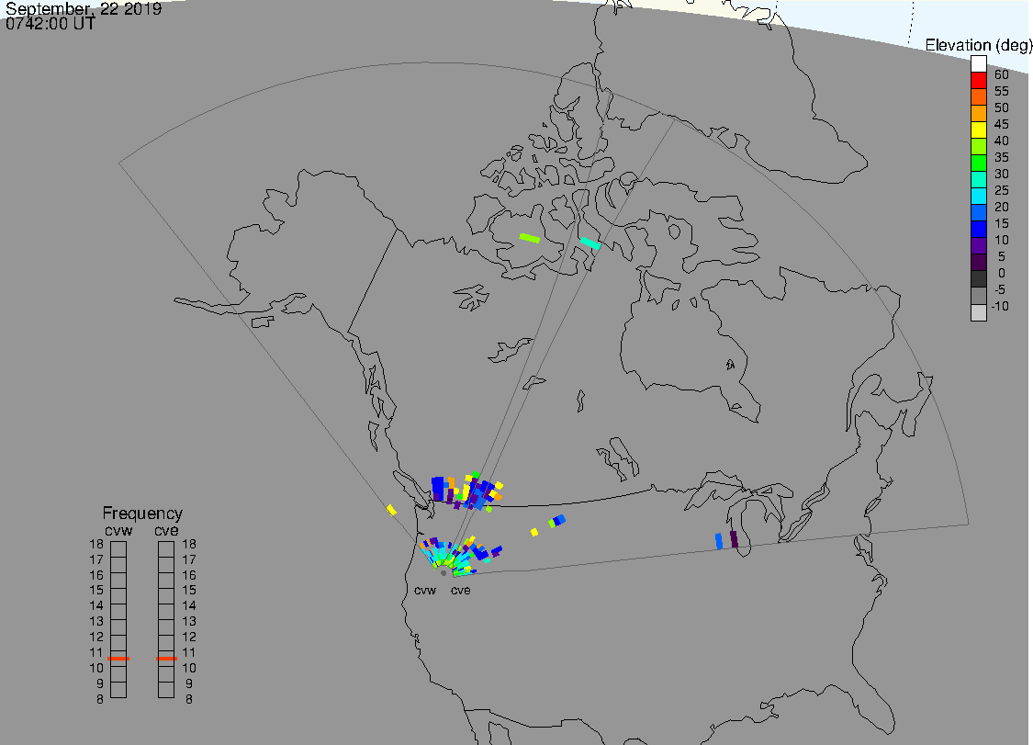1033x745 pixels.
Task: Click the gray radar site dot above cvw label
Action: [444, 573]
